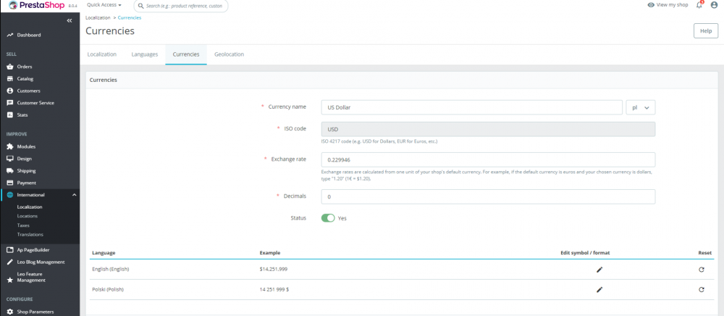
Task: Reset the Polski currency format
Action: point(702,290)
